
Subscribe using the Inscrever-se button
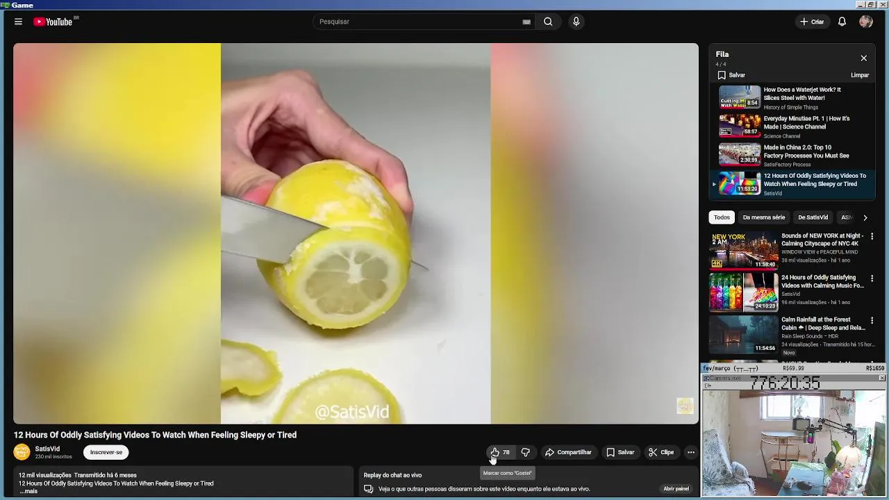[106, 452]
